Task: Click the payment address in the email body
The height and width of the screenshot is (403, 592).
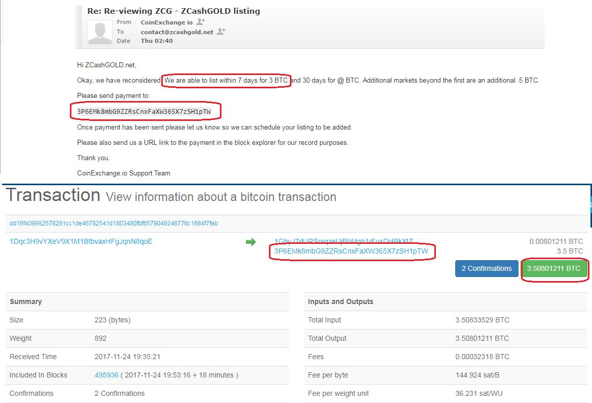Action: (144, 111)
